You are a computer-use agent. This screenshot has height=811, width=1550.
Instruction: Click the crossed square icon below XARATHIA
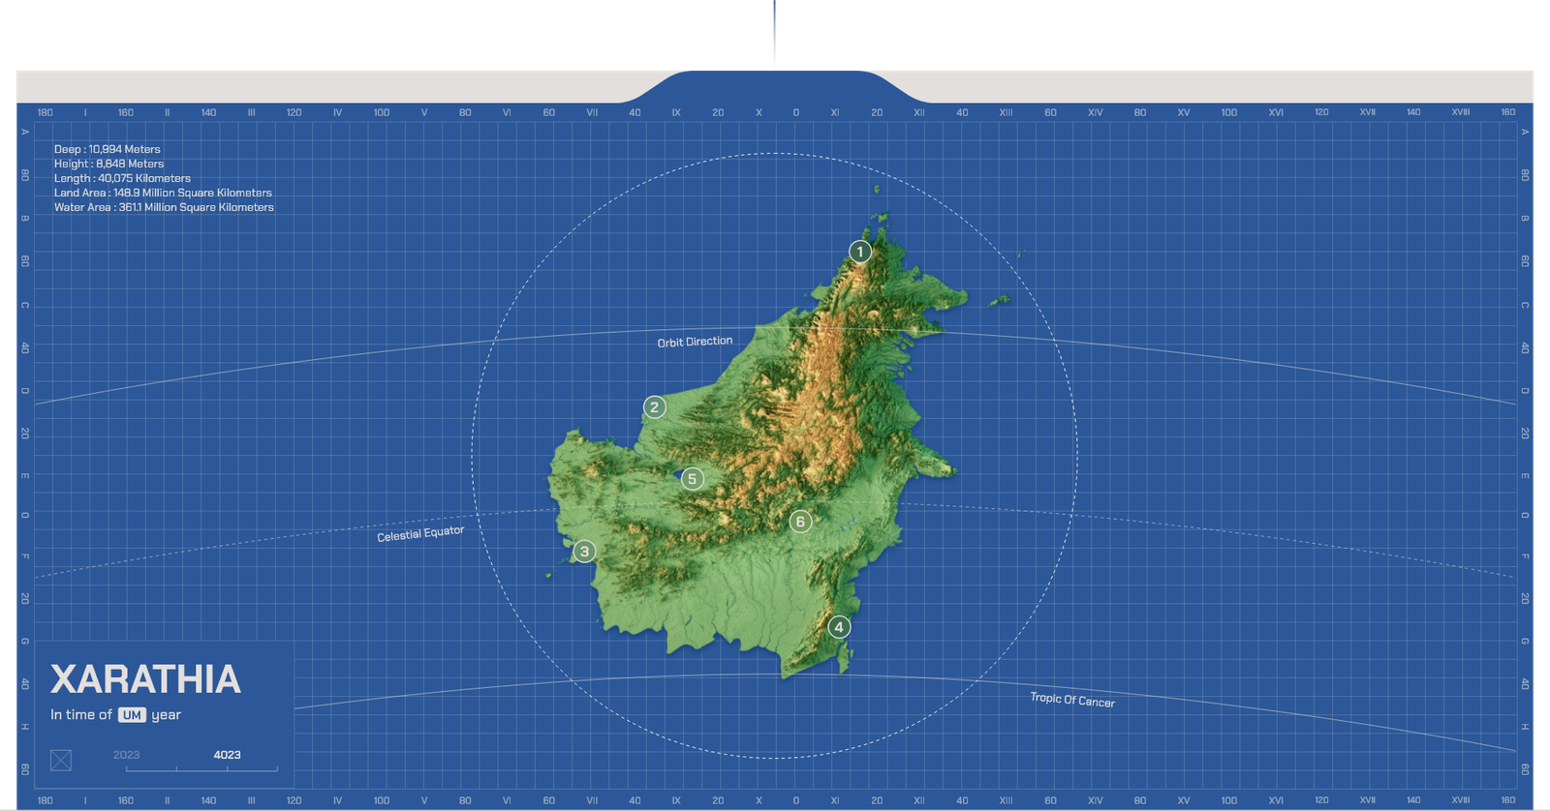[x=61, y=760]
